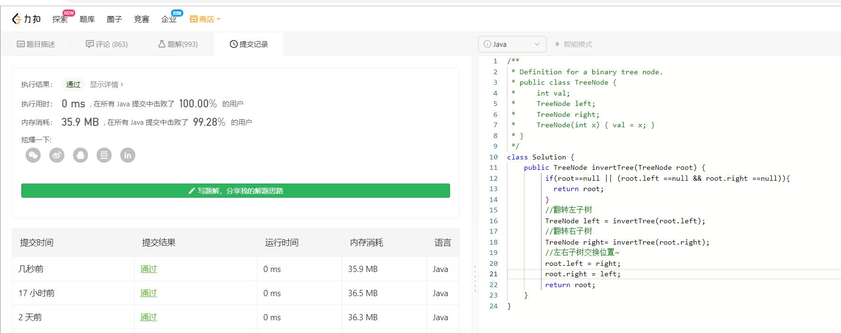Share result via Douban icon
This screenshot has width=841, height=333.
tap(104, 155)
